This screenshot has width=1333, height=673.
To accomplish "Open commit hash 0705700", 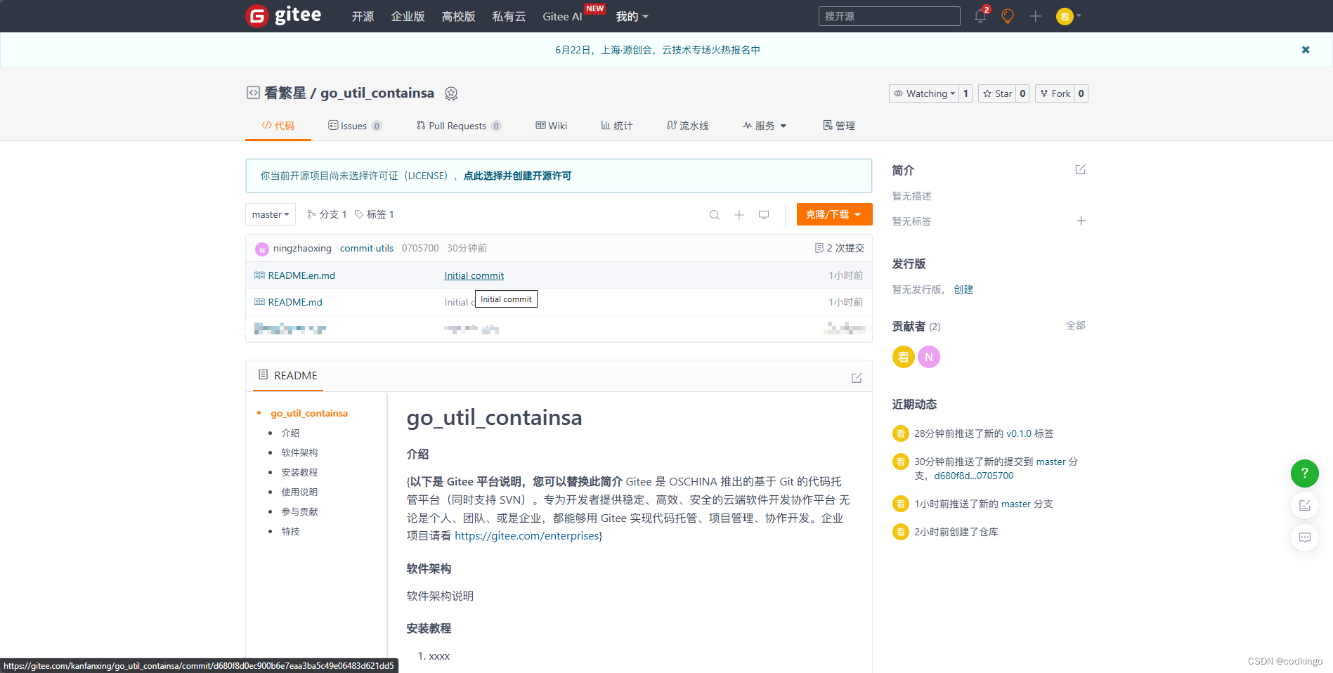I will pos(420,248).
